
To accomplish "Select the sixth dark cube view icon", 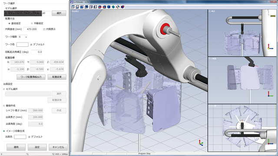I will pos(95,7).
